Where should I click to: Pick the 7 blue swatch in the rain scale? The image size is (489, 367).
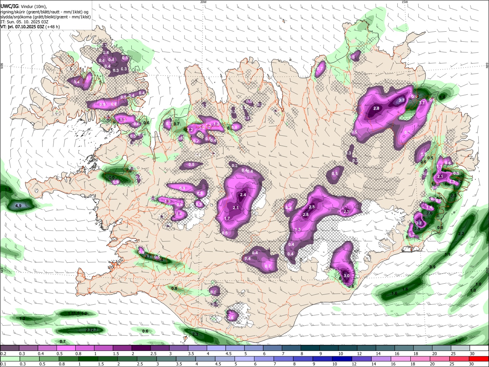[283, 359]
